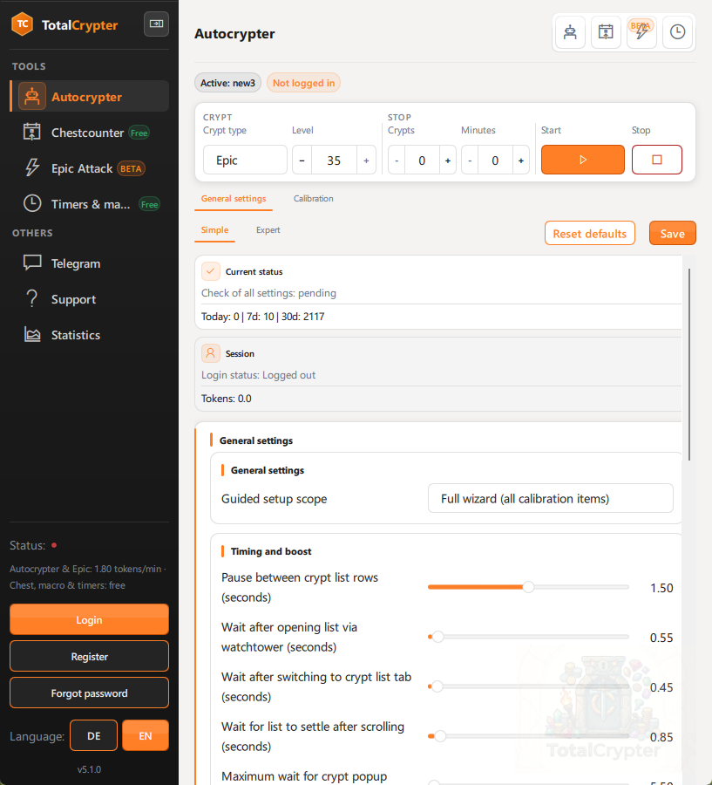Adjust the Wait for list to settle slider

(x=528, y=736)
